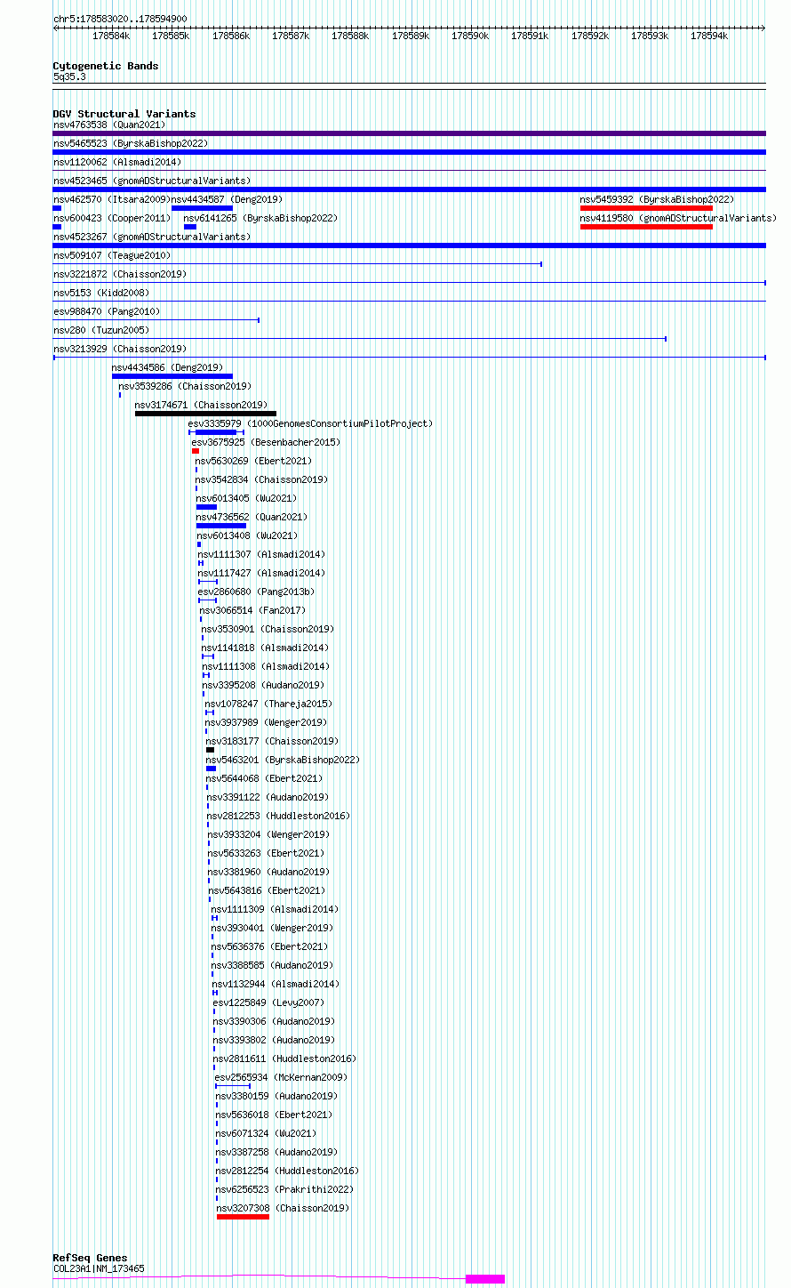Click the blue nsv4434587 variant bar
Screen dimensions: 791x1288
(x=202, y=208)
